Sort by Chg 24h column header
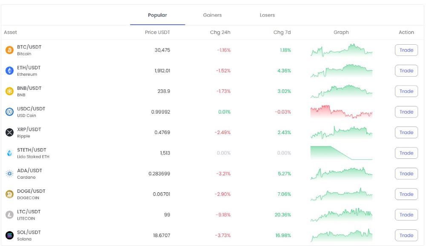The width and height of the screenshot is (426, 246). [x=220, y=32]
